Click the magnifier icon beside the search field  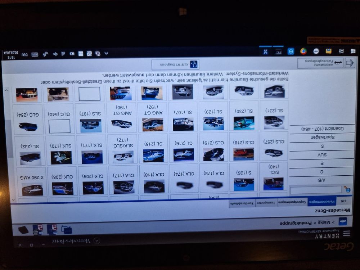point(347,189)
